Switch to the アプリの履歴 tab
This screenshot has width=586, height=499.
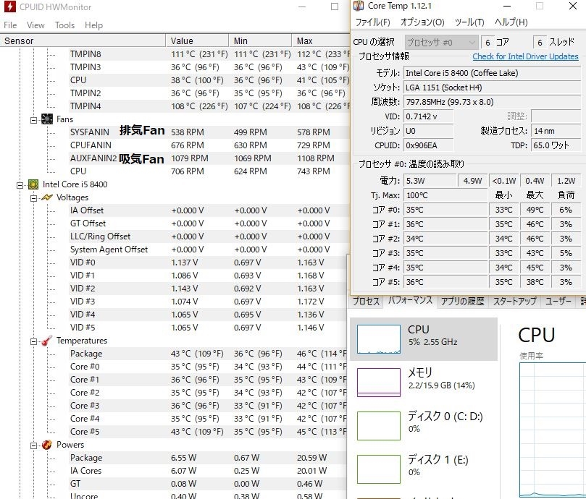[462, 301]
